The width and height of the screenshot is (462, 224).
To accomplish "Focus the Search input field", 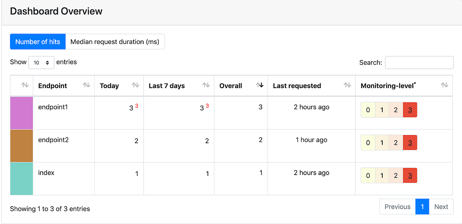I will click(419, 62).
